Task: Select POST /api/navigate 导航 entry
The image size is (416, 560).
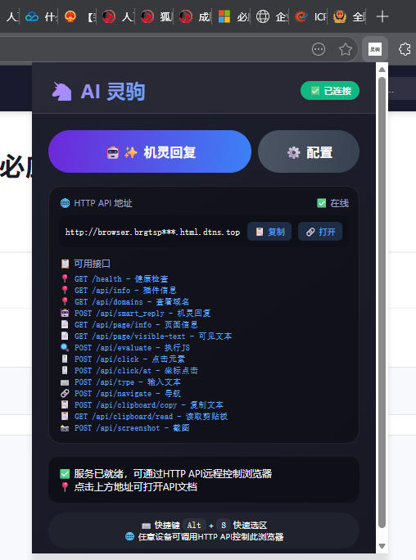Action: 128,393
